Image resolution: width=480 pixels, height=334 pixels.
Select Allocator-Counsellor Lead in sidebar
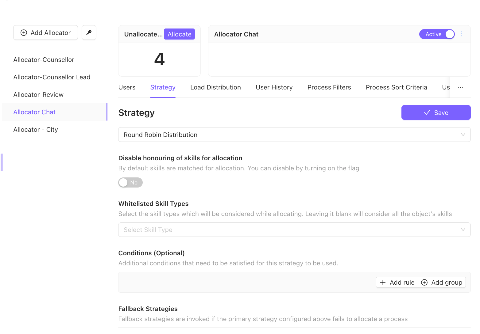[x=52, y=77]
